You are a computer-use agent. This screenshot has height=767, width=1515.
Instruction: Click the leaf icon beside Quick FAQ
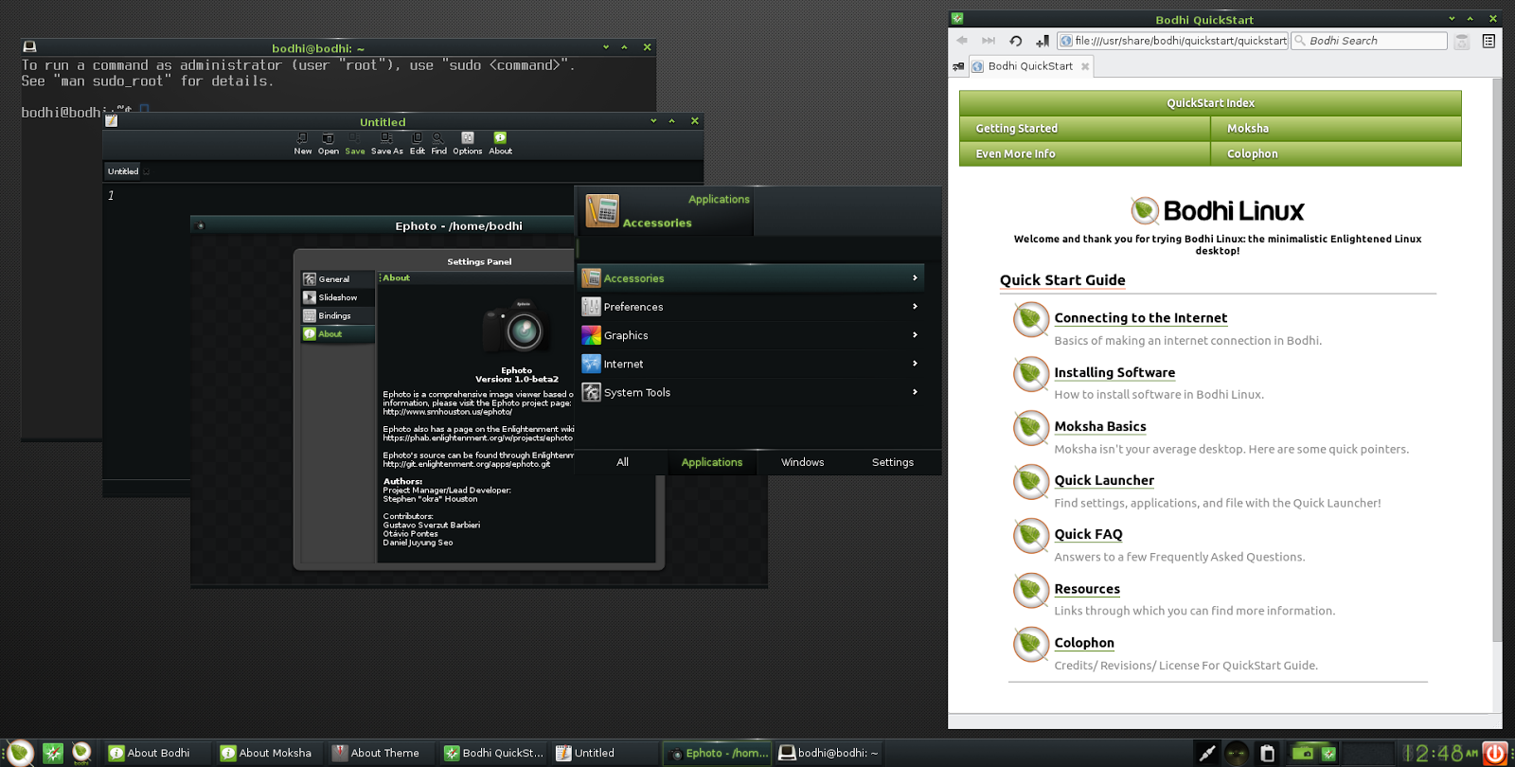pyautogui.click(x=1030, y=536)
